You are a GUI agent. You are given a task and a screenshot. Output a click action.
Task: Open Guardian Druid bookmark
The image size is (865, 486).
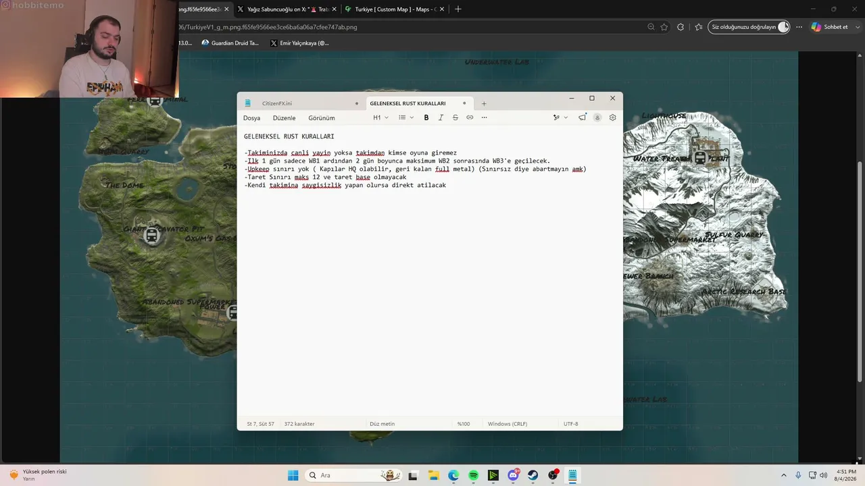[230, 43]
